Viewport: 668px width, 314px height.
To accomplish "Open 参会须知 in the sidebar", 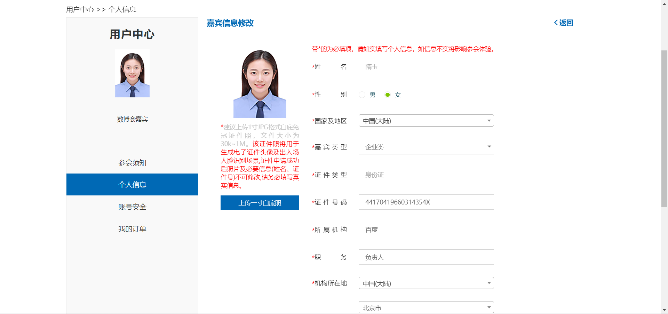I will click(x=132, y=163).
